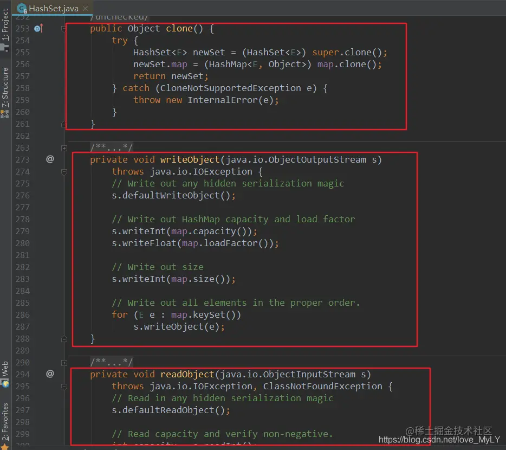Open the Web tool window
Image resolution: width=506 pixels, height=450 pixels.
coord(5,369)
